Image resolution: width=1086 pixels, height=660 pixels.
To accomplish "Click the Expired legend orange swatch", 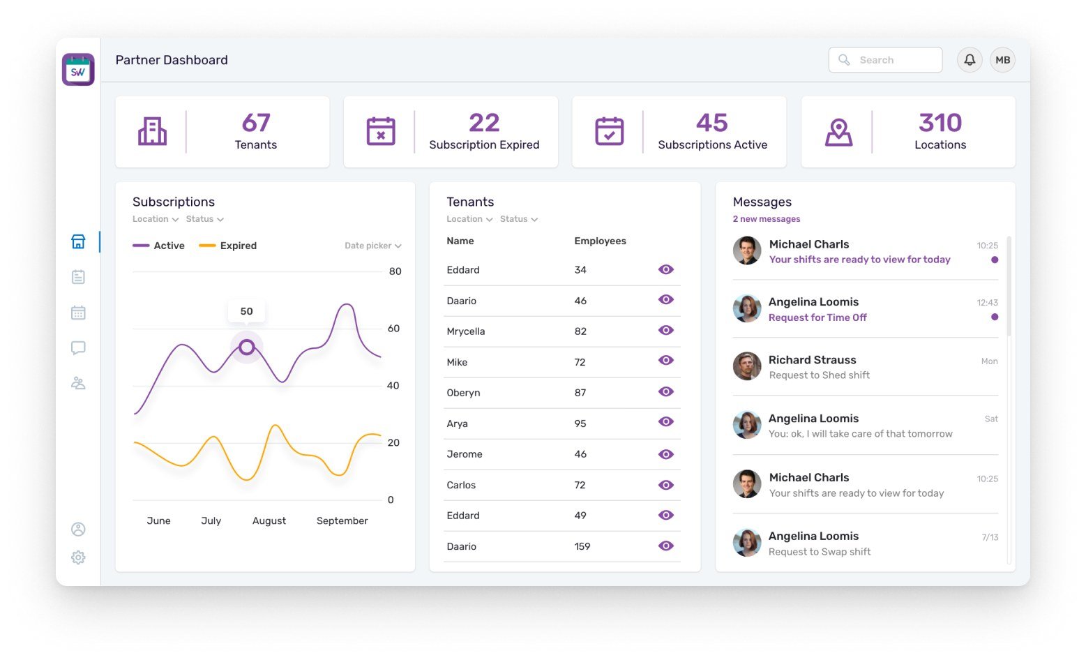I will pos(207,246).
